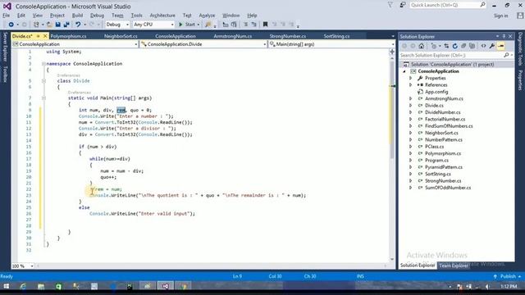
Task: Click the Undo arrow icon
Action: click(x=78, y=25)
